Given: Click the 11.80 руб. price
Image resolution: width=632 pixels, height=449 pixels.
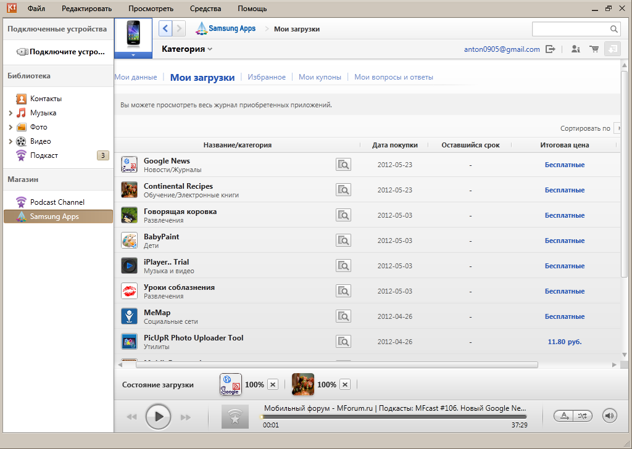Looking at the screenshot, I should tap(564, 342).
